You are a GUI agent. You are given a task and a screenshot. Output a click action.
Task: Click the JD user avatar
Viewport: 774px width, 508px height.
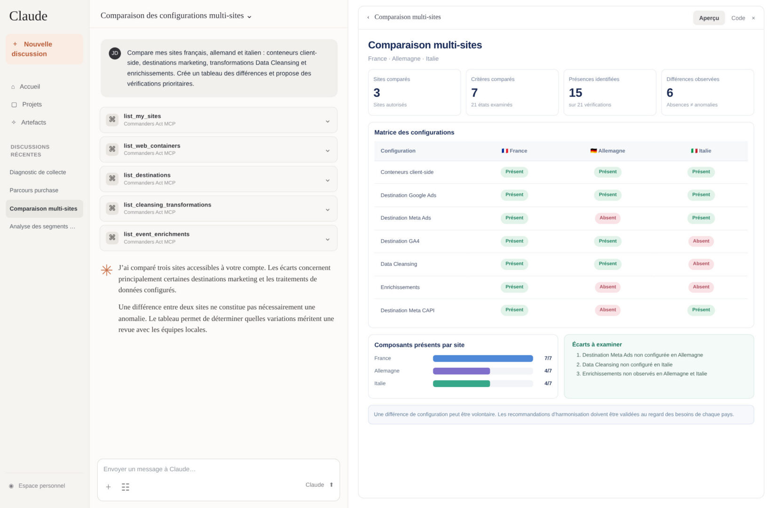click(115, 53)
